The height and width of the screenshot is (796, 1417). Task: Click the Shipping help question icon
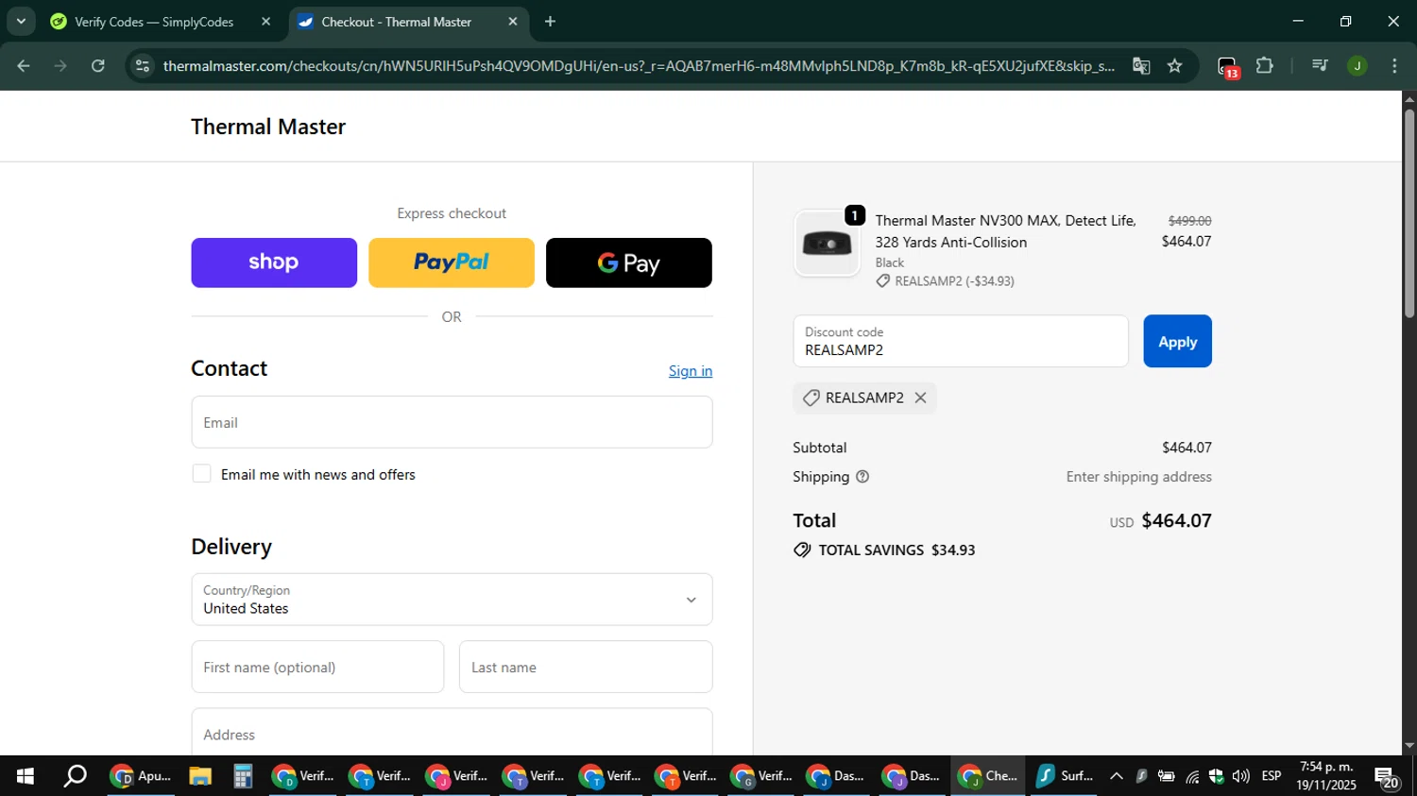[862, 477]
